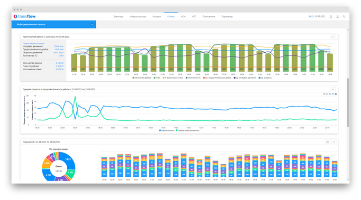Click first bar for 21.08 in transport chart

tap(74, 63)
